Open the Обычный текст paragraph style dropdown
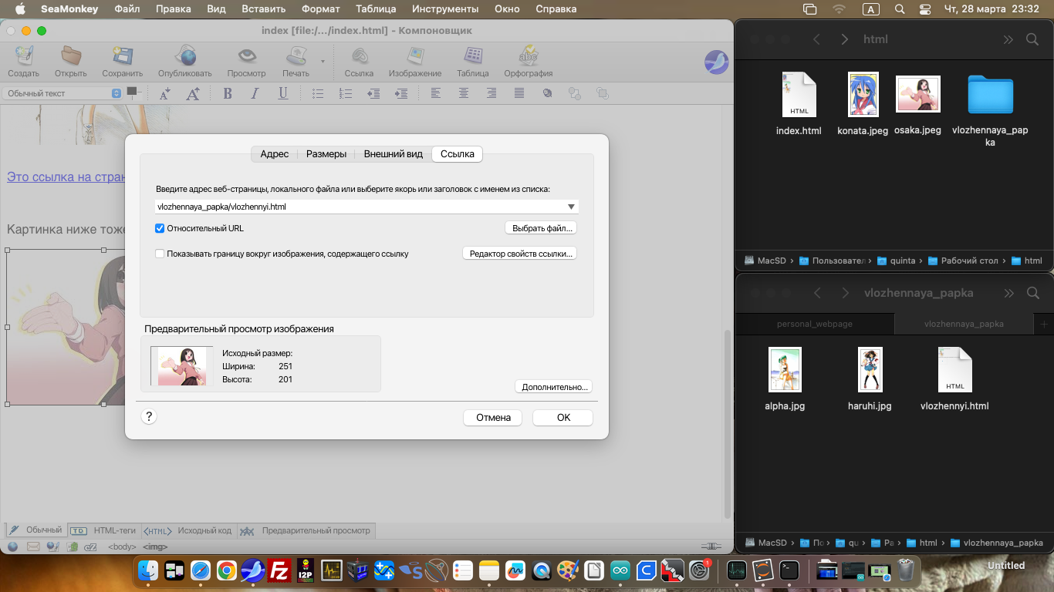The width and height of the screenshot is (1054, 592). (62, 93)
